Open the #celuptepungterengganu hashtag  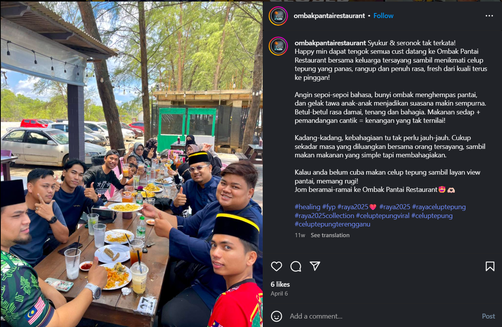click(x=333, y=224)
